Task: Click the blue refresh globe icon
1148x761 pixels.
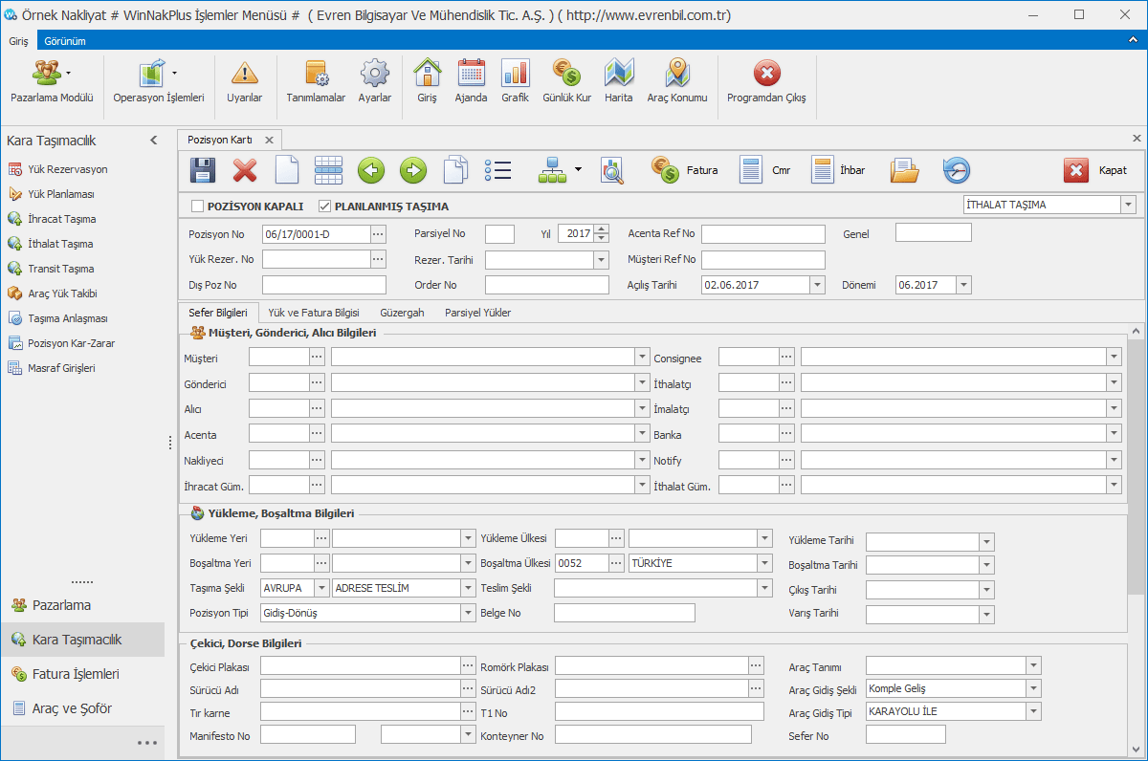Action: 957,170
